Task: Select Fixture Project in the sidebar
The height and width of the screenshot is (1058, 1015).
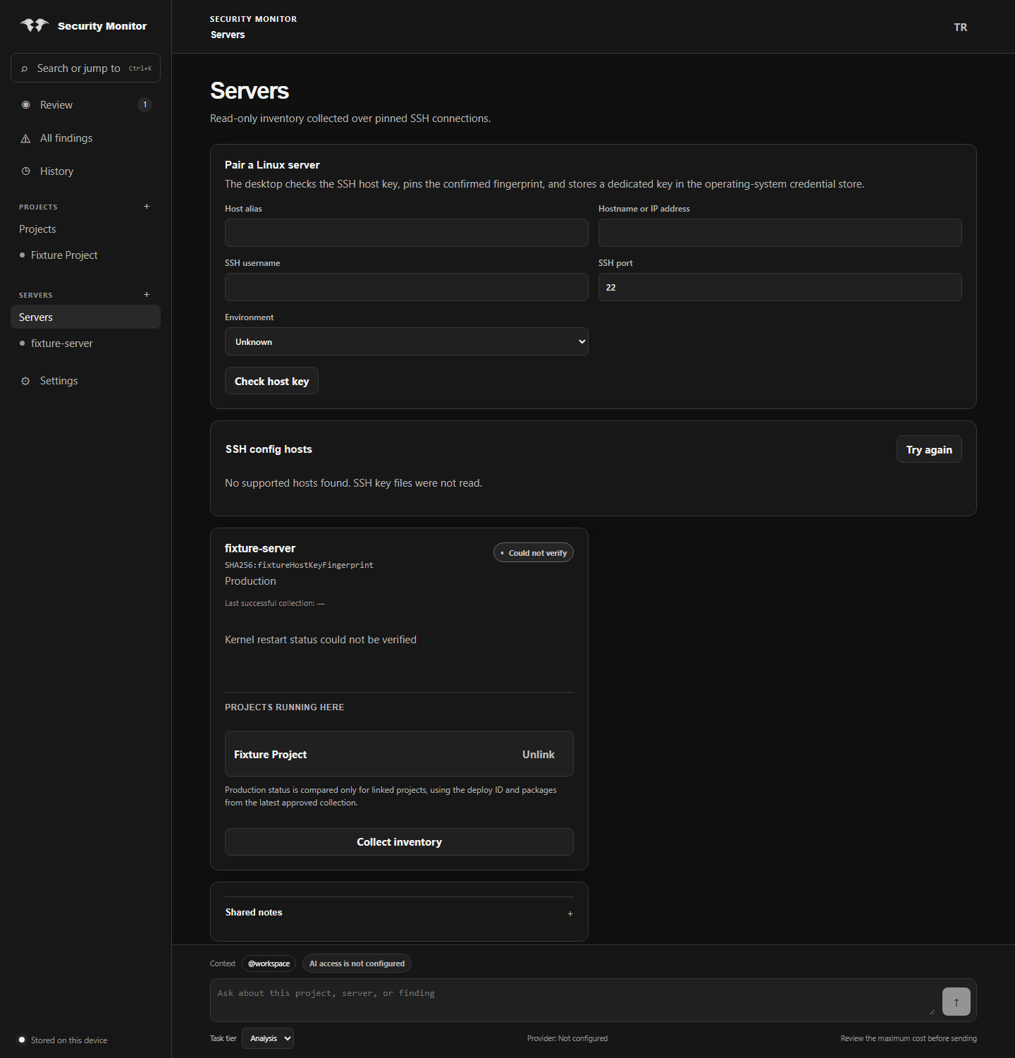Action: coord(85,255)
